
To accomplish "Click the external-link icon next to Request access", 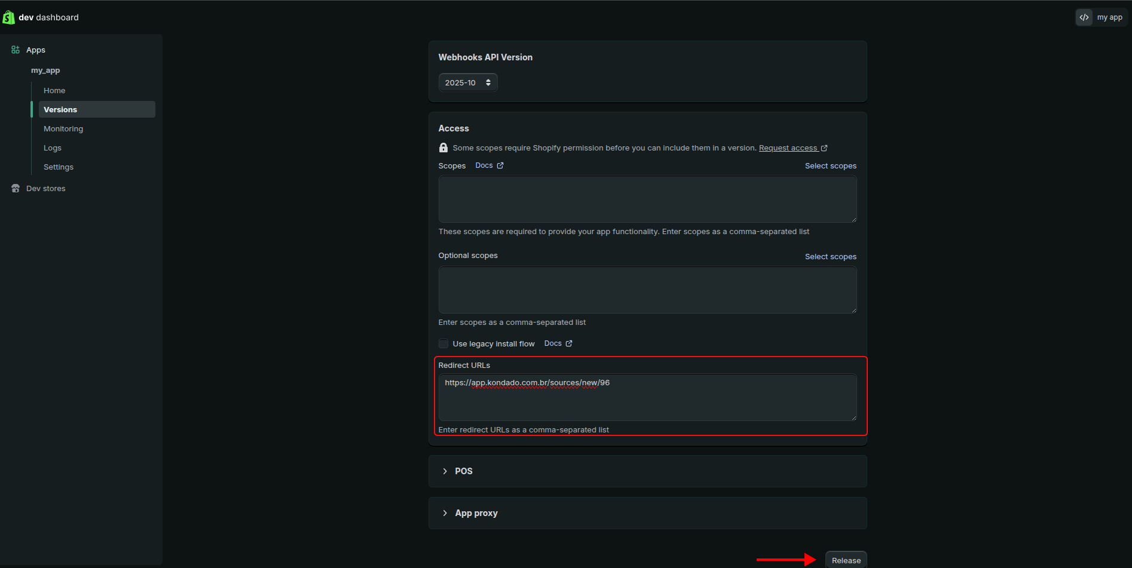I will click(x=825, y=148).
